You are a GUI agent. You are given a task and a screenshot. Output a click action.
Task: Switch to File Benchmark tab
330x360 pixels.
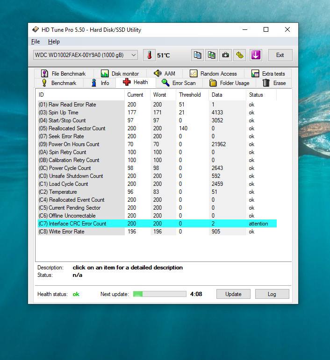[x=64, y=73]
